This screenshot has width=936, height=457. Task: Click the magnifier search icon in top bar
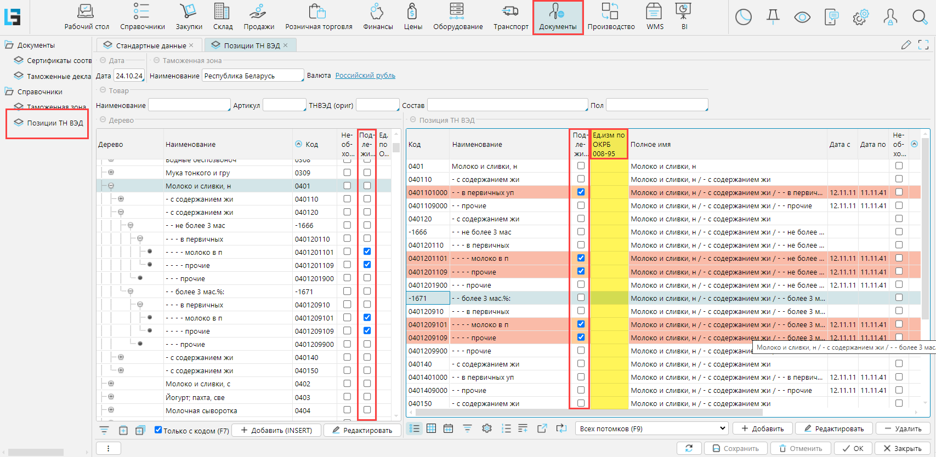tap(920, 17)
